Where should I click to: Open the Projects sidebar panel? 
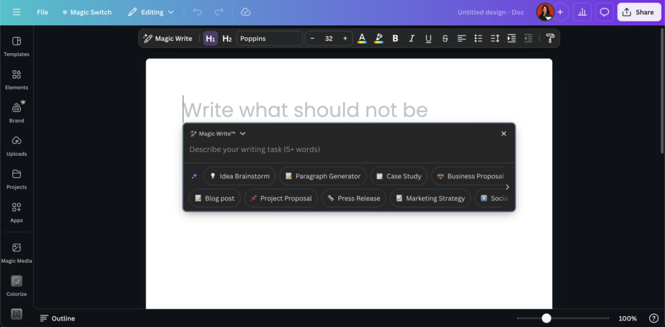point(16,179)
